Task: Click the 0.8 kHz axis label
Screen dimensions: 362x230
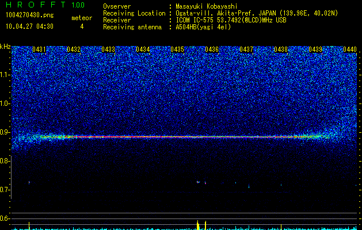Action: [x=4, y=161]
